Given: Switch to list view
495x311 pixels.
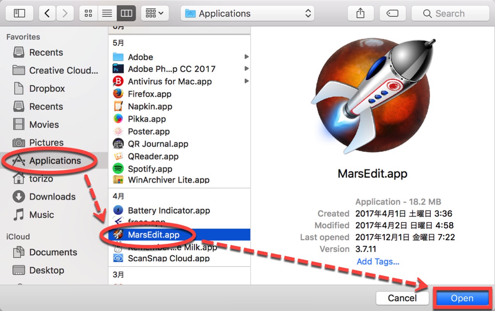Looking at the screenshot, I should [107, 14].
